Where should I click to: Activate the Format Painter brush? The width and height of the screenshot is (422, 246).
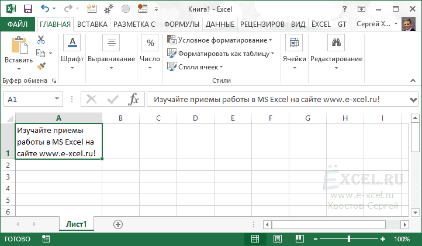coord(41,66)
